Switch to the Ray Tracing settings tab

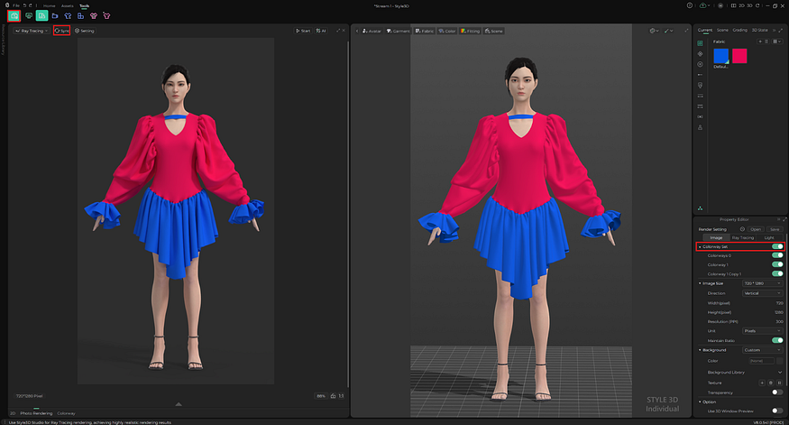(x=743, y=237)
